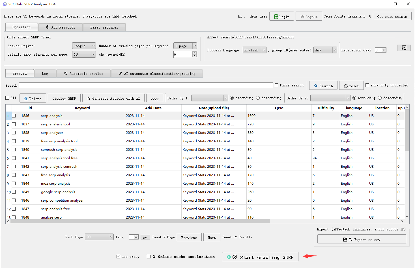Image resolution: width=415 pixels, height=268 pixels.
Task: Click the Logout power icon
Action: pyautogui.click(x=302, y=17)
